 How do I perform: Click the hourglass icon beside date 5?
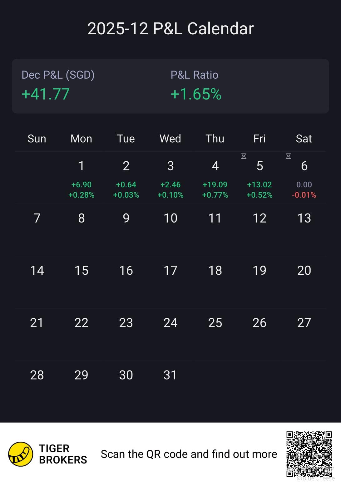click(x=244, y=156)
